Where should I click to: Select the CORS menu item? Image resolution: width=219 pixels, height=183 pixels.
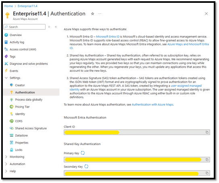click(x=19, y=121)
